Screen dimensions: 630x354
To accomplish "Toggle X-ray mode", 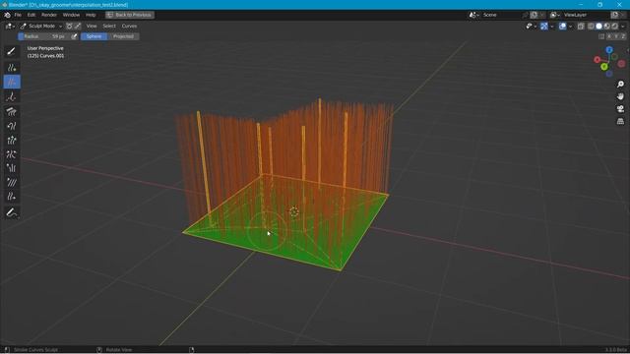I will (x=581, y=27).
